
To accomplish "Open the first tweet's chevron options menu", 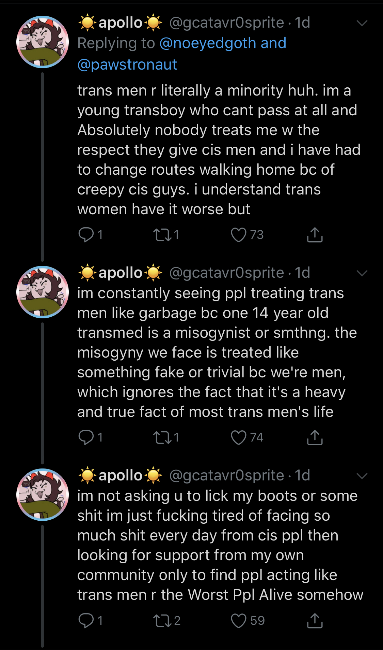I will [x=362, y=23].
